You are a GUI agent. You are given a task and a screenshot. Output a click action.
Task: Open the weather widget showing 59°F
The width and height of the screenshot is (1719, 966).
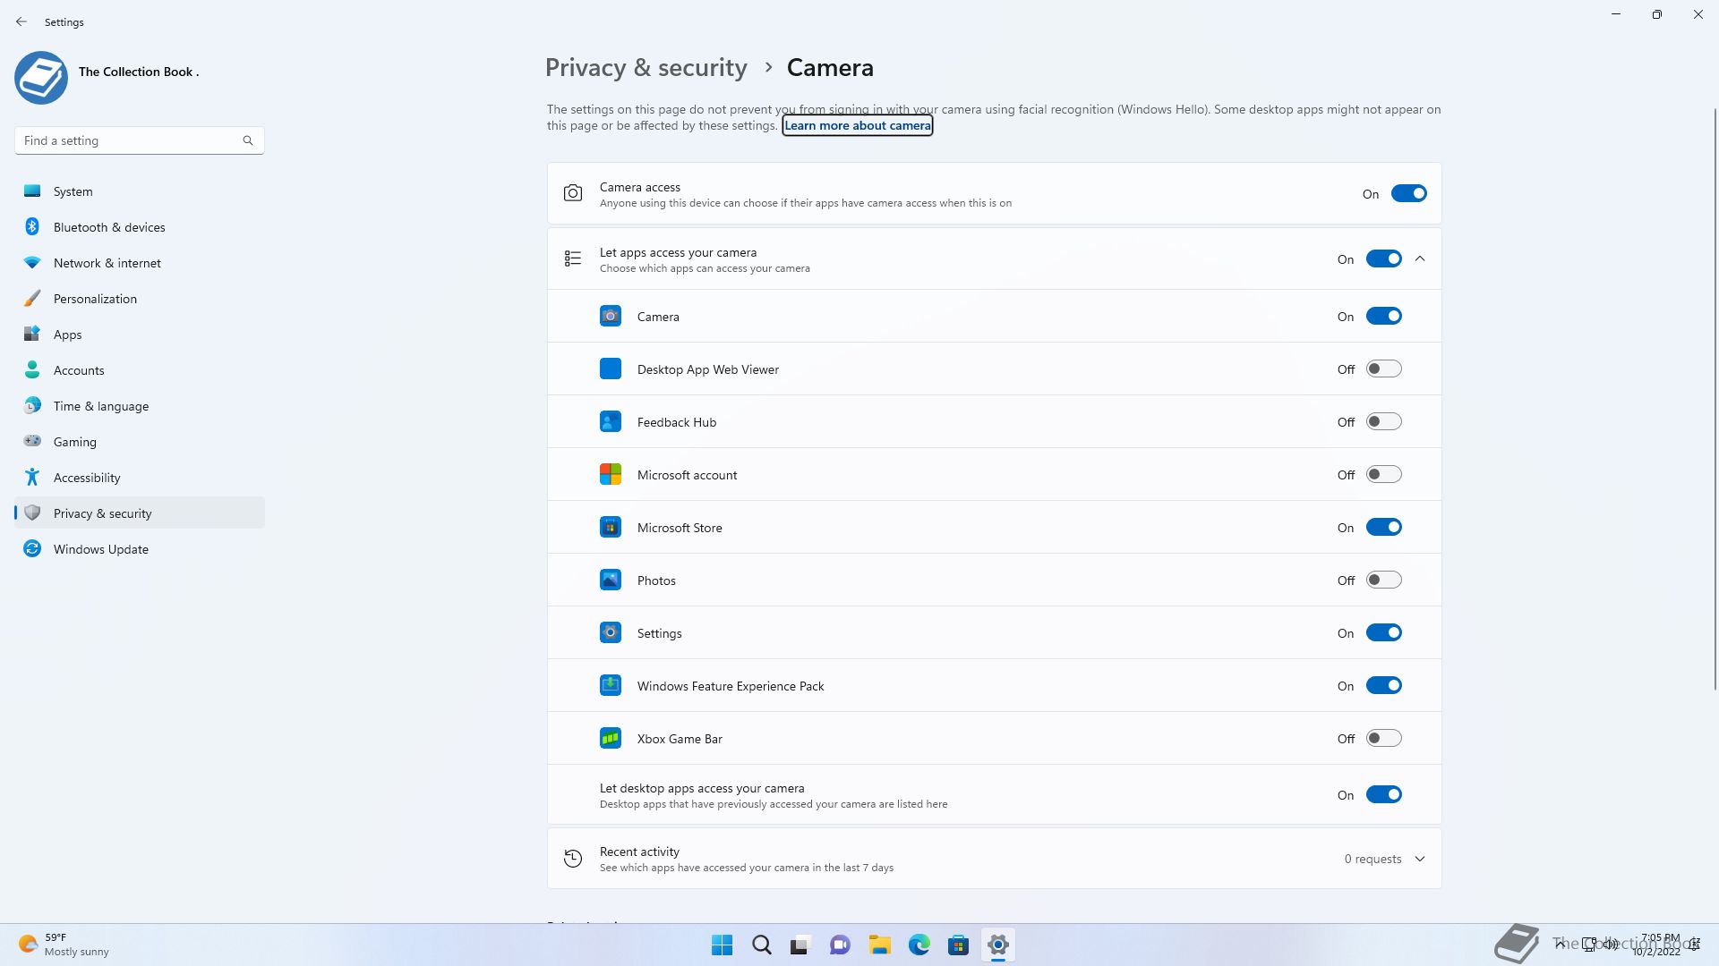click(x=64, y=945)
